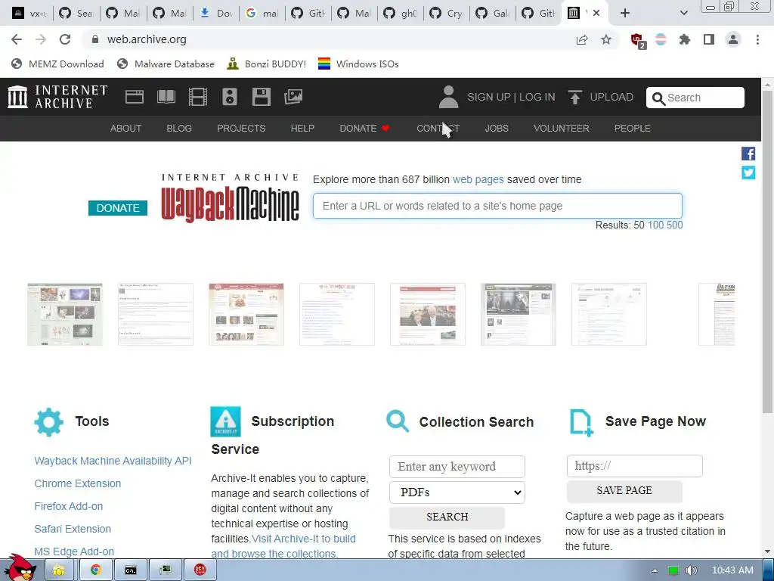
Task: Click LOG IN link
Action: point(537,97)
